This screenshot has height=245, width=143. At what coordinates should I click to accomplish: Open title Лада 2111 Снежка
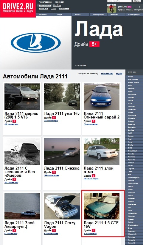62,168
